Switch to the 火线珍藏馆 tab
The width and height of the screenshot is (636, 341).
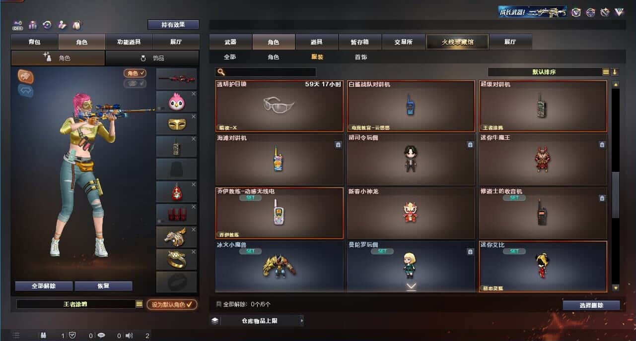pyautogui.click(x=457, y=42)
